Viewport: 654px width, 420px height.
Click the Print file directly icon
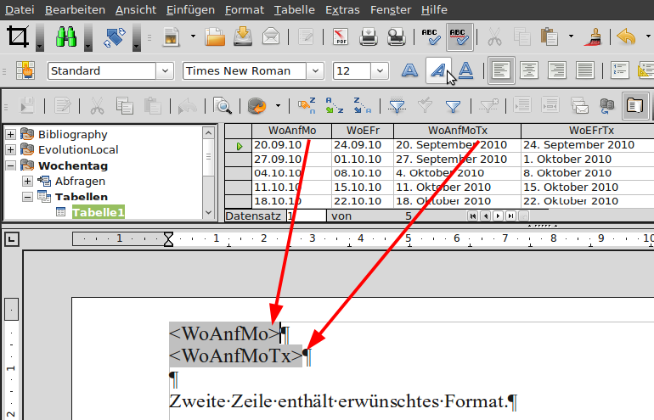[x=369, y=36]
